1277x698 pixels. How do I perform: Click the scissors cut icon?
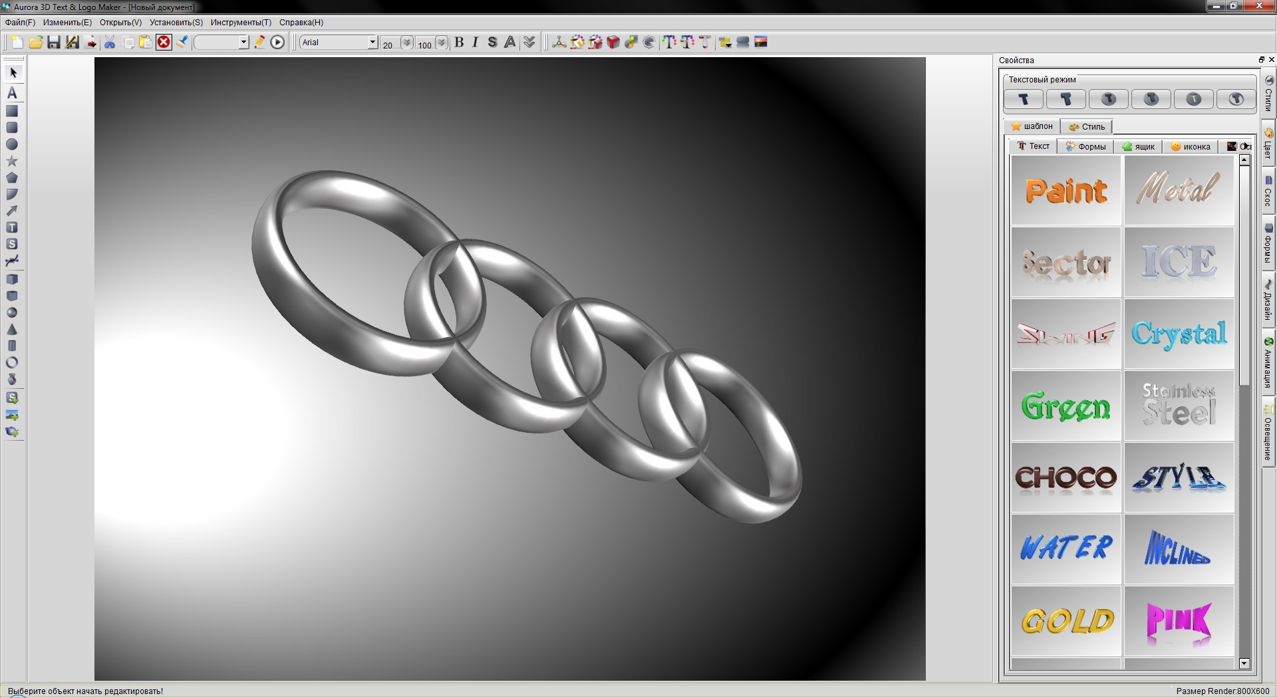pos(110,43)
